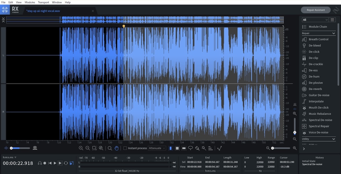Image resolution: width=341 pixels, height=174 pixels.
Task: Collapse the Repair category section
Action: tap(333, 33)
